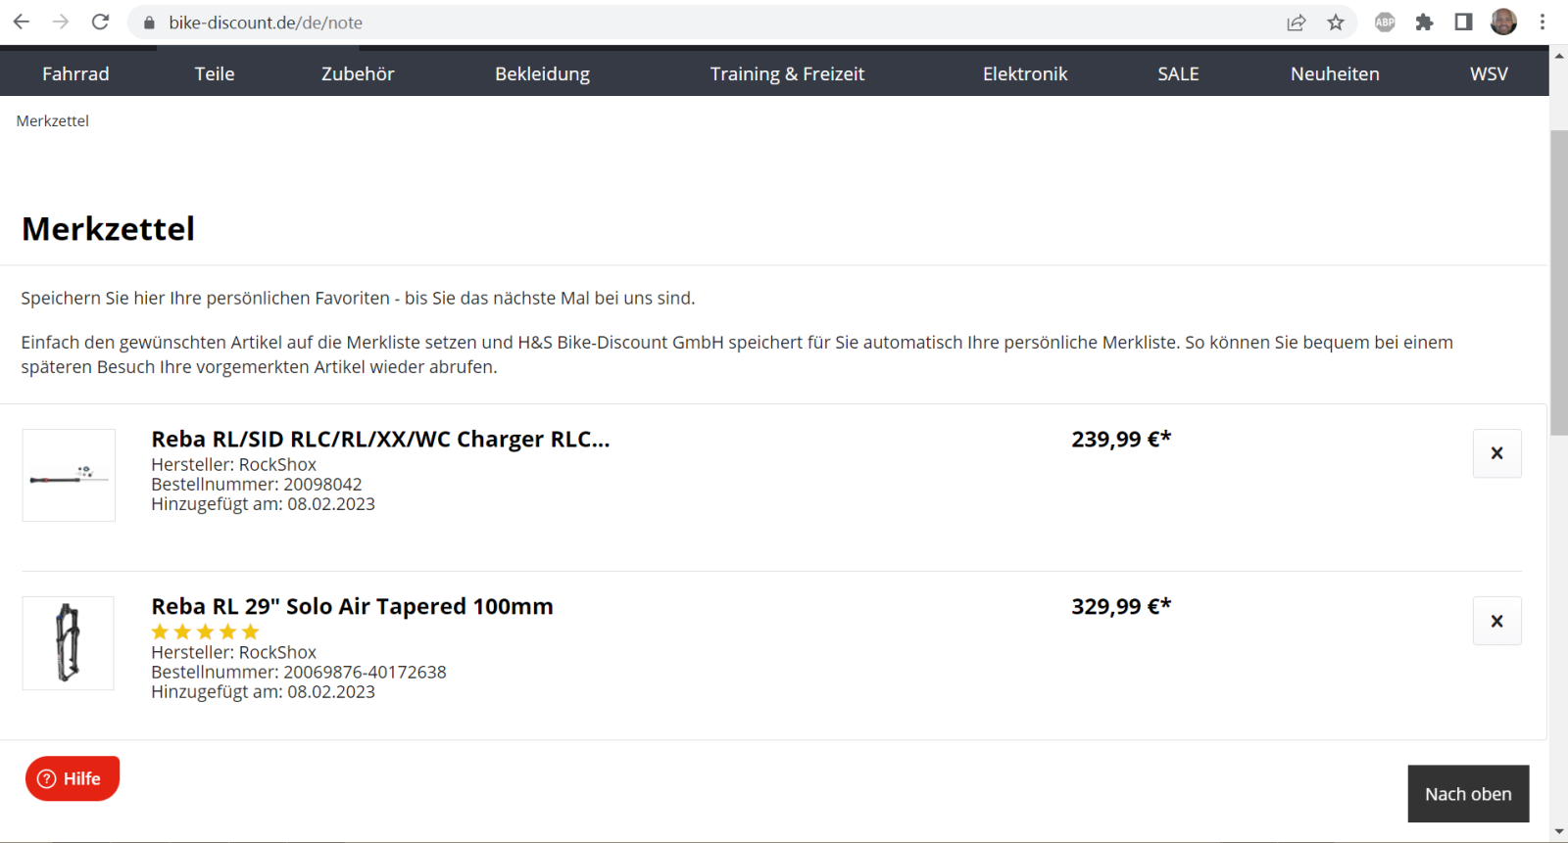Click the padlock site info icon
1568x843 pixels.
(x=150, y=23)
